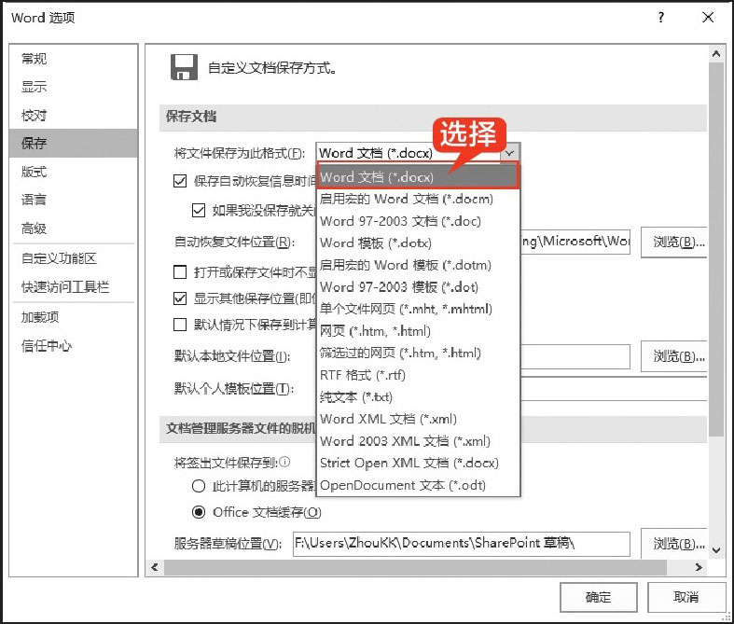Open 快速访问工具栏 category
Viewport: 734px width, 624px height.
tap(73, 287)
